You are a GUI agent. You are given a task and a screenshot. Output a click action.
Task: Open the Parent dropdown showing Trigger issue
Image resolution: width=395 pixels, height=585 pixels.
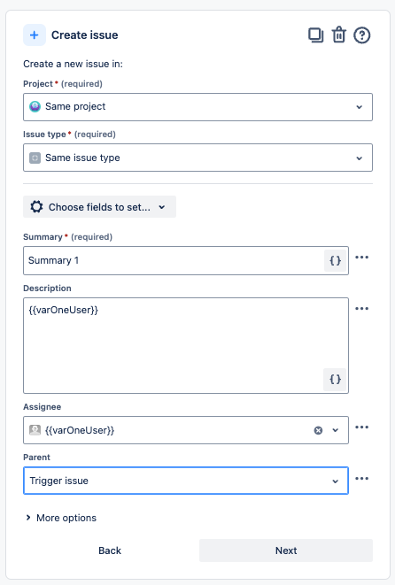pos(186,481)
